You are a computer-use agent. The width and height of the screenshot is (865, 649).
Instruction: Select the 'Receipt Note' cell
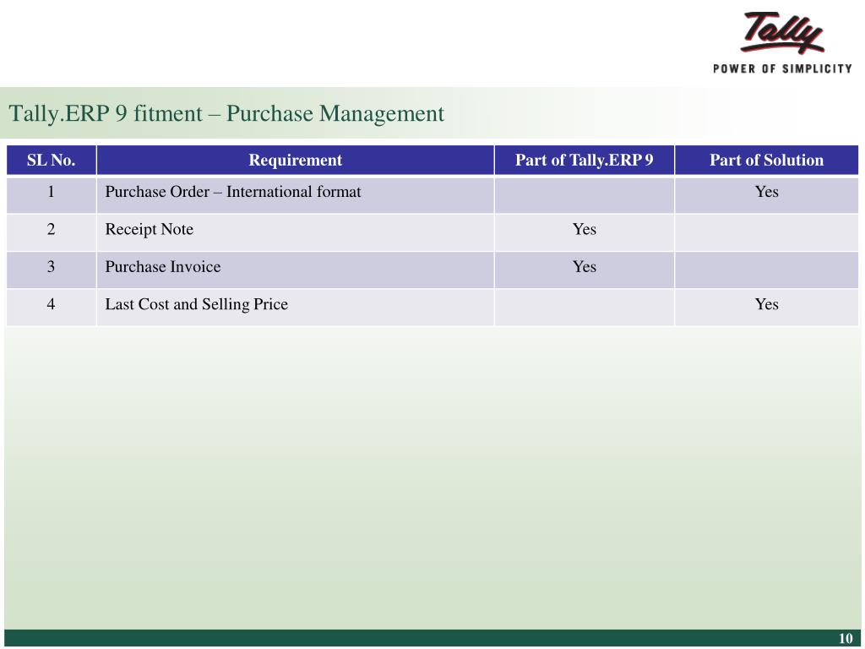[295, 232]
